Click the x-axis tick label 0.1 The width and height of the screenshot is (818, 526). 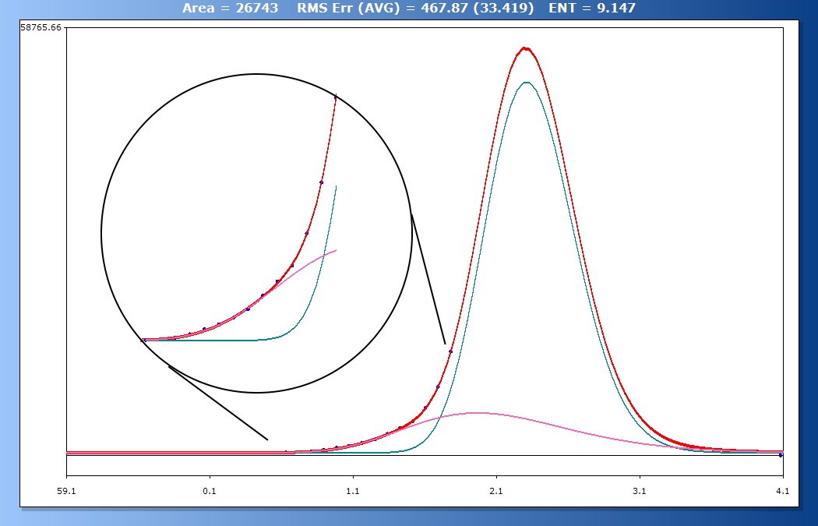coord(210,491)
